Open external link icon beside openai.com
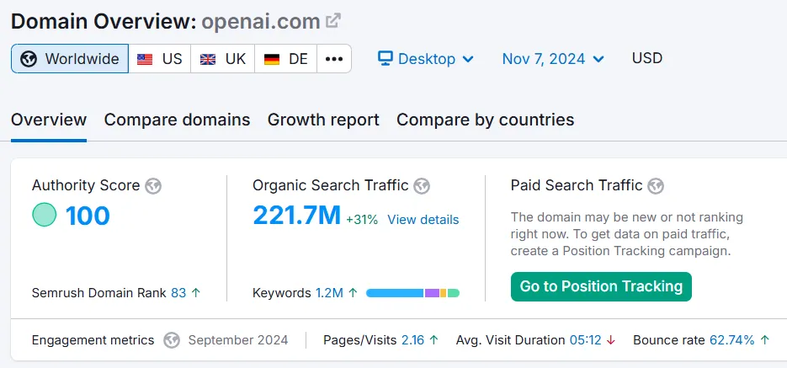Screen dimensions: 787x368 point(334,21)
